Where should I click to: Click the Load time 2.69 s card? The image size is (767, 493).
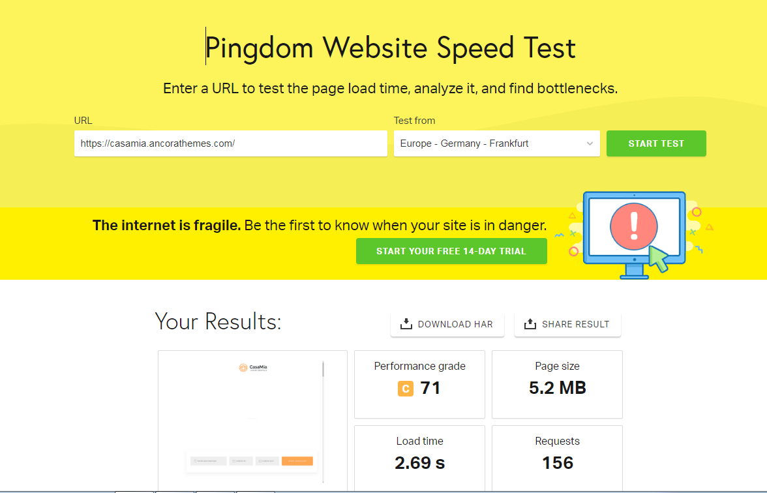(x=420, y=458)
